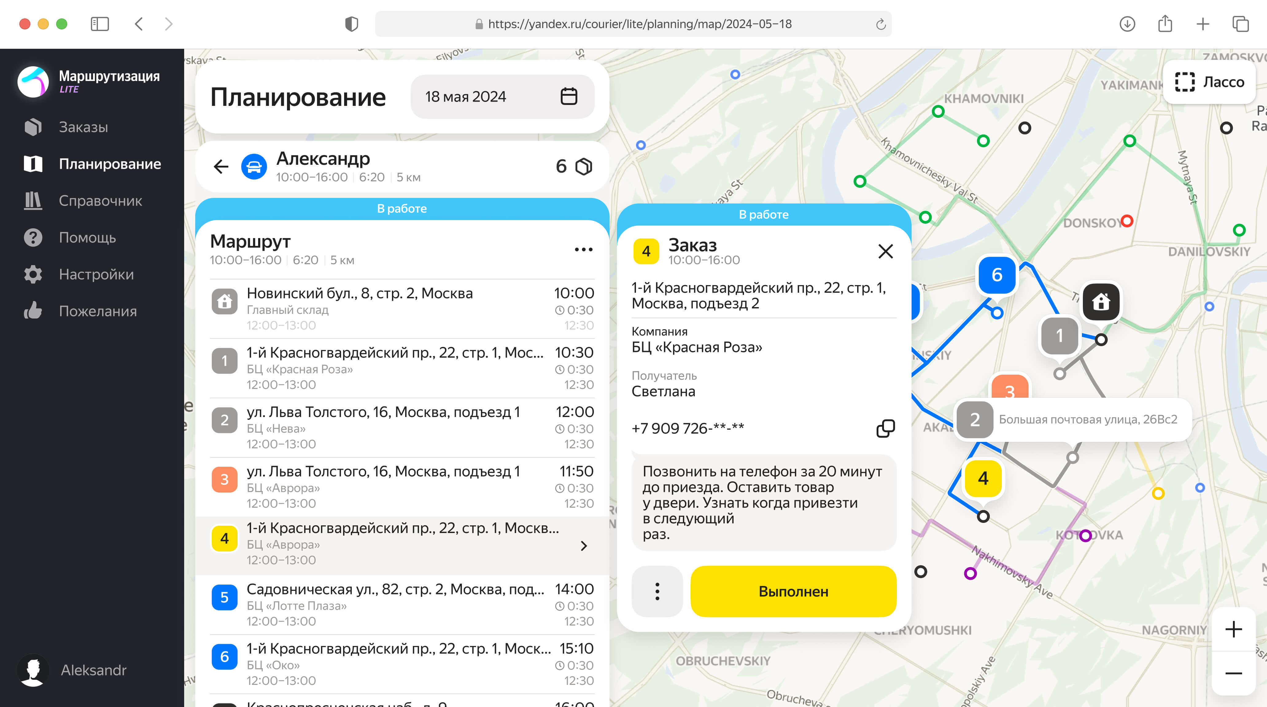Viewport: 1267px width, 707px height.
Task: Open the share menu in browser
Action: pyautogui.click(x=1165, y=24)
